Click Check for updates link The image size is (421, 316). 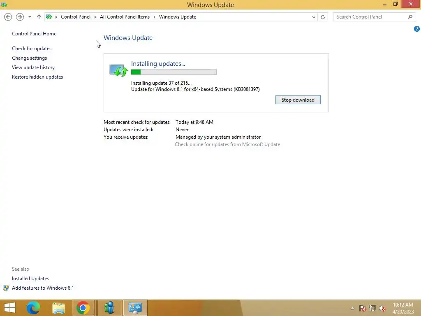point(32,49)
